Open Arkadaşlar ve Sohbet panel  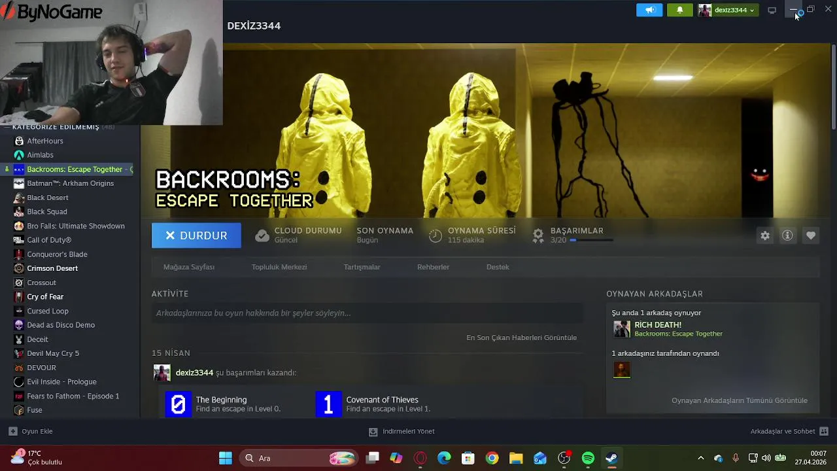(789, 431)
